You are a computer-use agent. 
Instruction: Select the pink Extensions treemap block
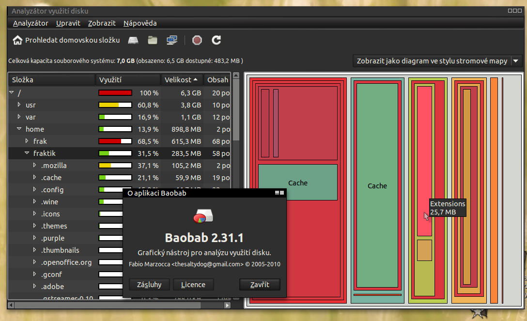pyautogui.click(x=424, y=161)
